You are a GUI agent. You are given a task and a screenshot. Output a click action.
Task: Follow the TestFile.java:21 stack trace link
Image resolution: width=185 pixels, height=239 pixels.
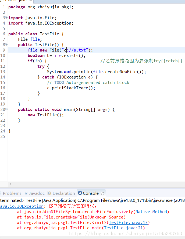pyautogui.click(x=123, y=228)
